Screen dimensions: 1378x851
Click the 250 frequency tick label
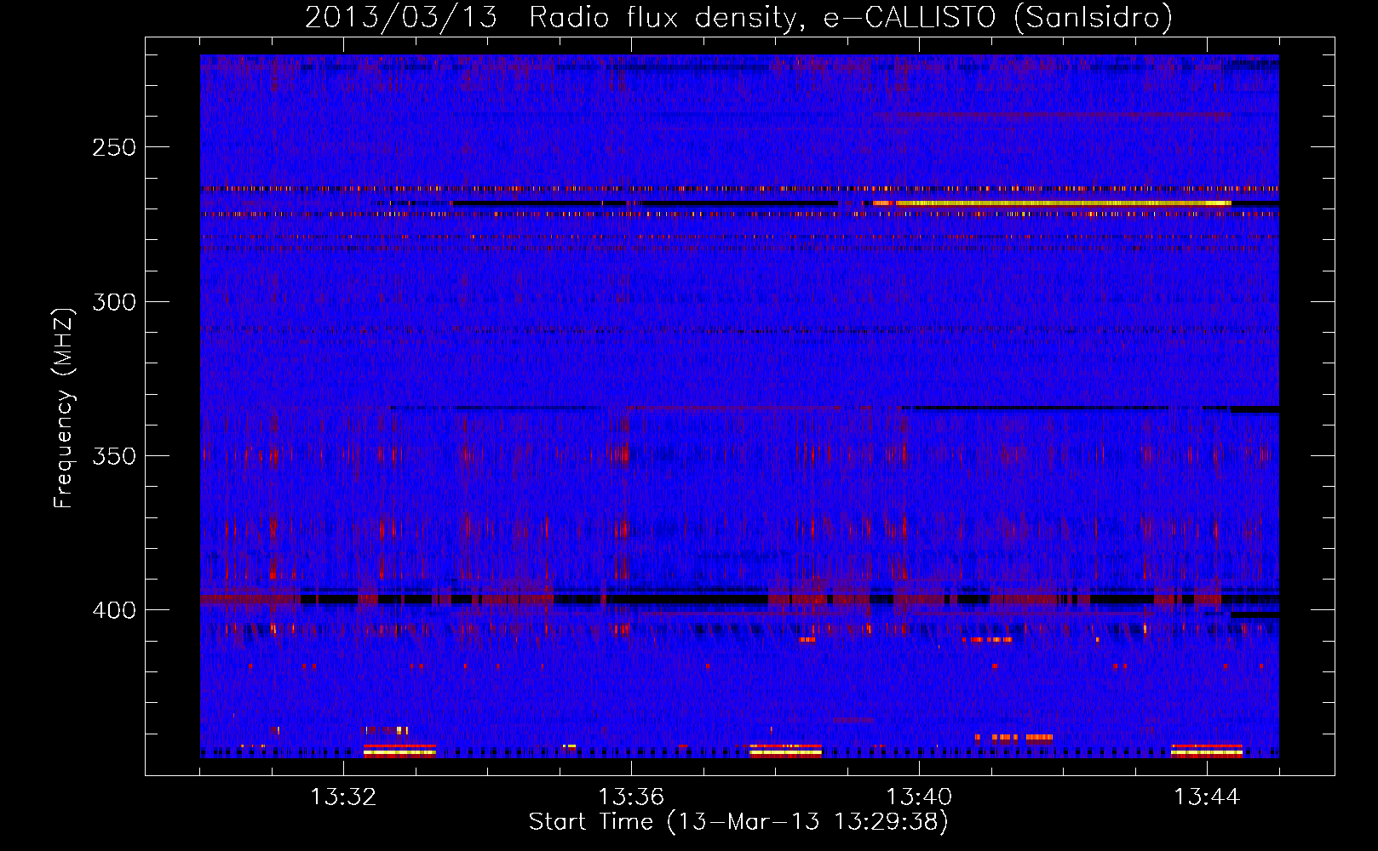tap(114, 147)
